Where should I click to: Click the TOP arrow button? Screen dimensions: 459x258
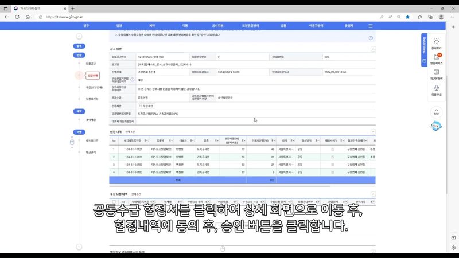coord(436,112)
